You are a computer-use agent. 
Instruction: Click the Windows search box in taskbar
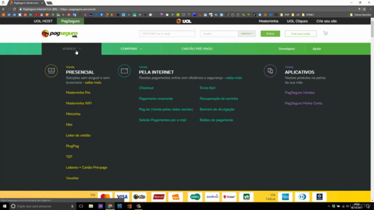click(x=43, y=206)
